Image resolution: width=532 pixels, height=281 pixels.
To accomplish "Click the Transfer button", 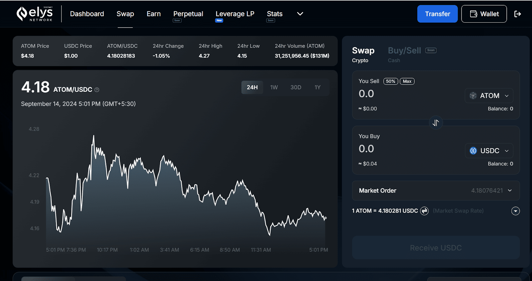I will tap(437, 14).
